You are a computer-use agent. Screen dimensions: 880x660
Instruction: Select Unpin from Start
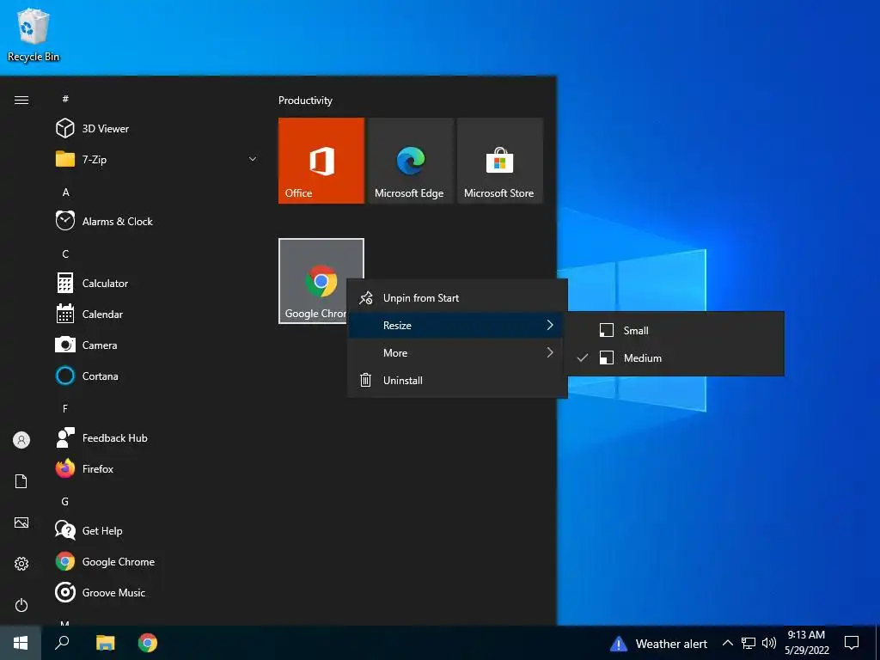point(457,298)
